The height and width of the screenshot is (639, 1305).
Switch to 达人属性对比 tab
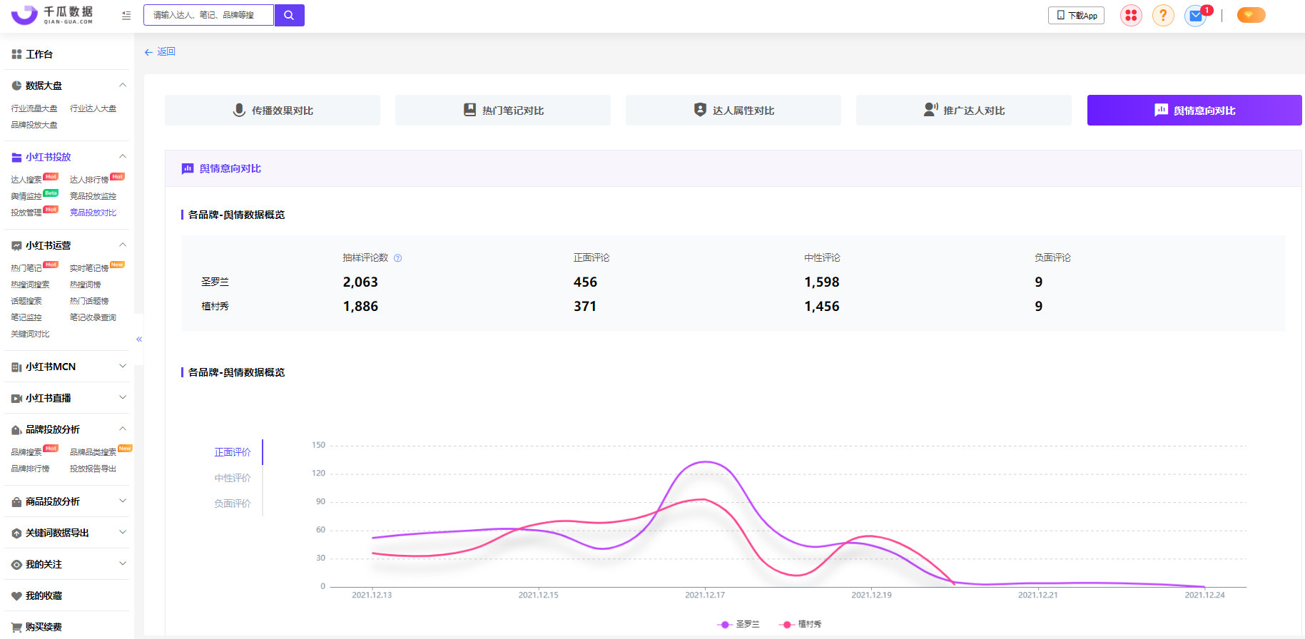click(733, 111)
